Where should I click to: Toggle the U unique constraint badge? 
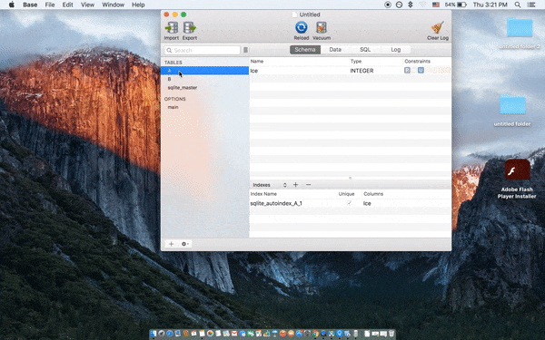click(421, 71)
